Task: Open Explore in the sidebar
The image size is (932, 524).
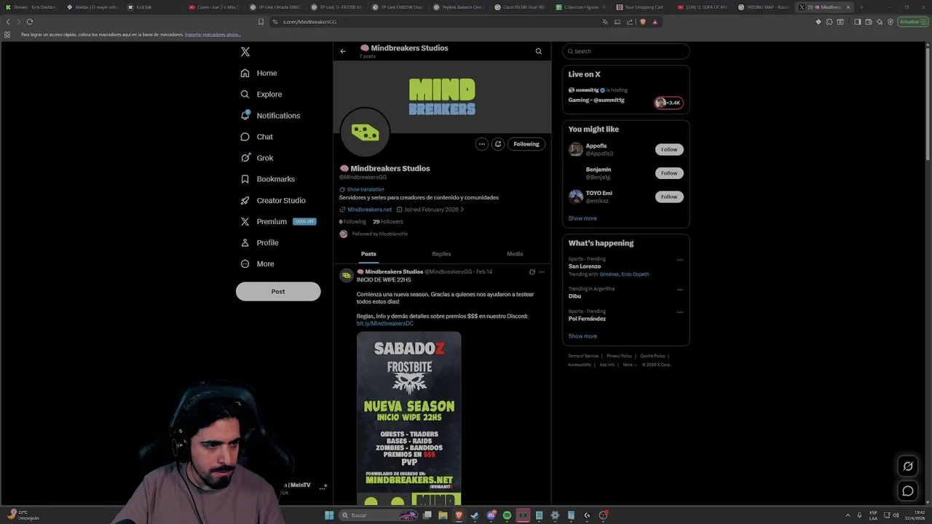Action: (x=261, y=94)
